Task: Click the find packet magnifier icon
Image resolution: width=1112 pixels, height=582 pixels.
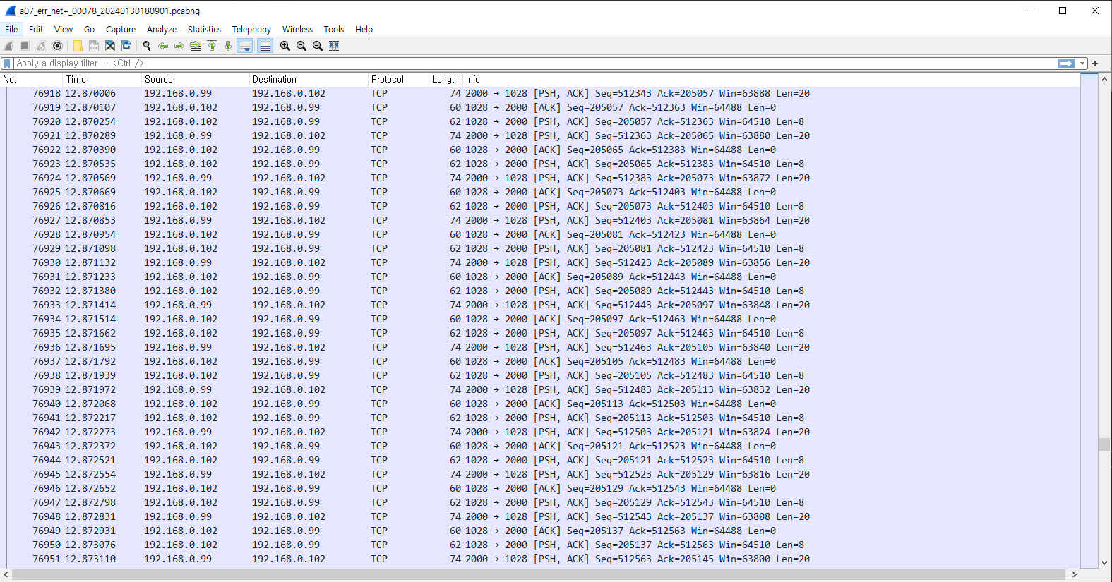Action: [x=147, y=46]
